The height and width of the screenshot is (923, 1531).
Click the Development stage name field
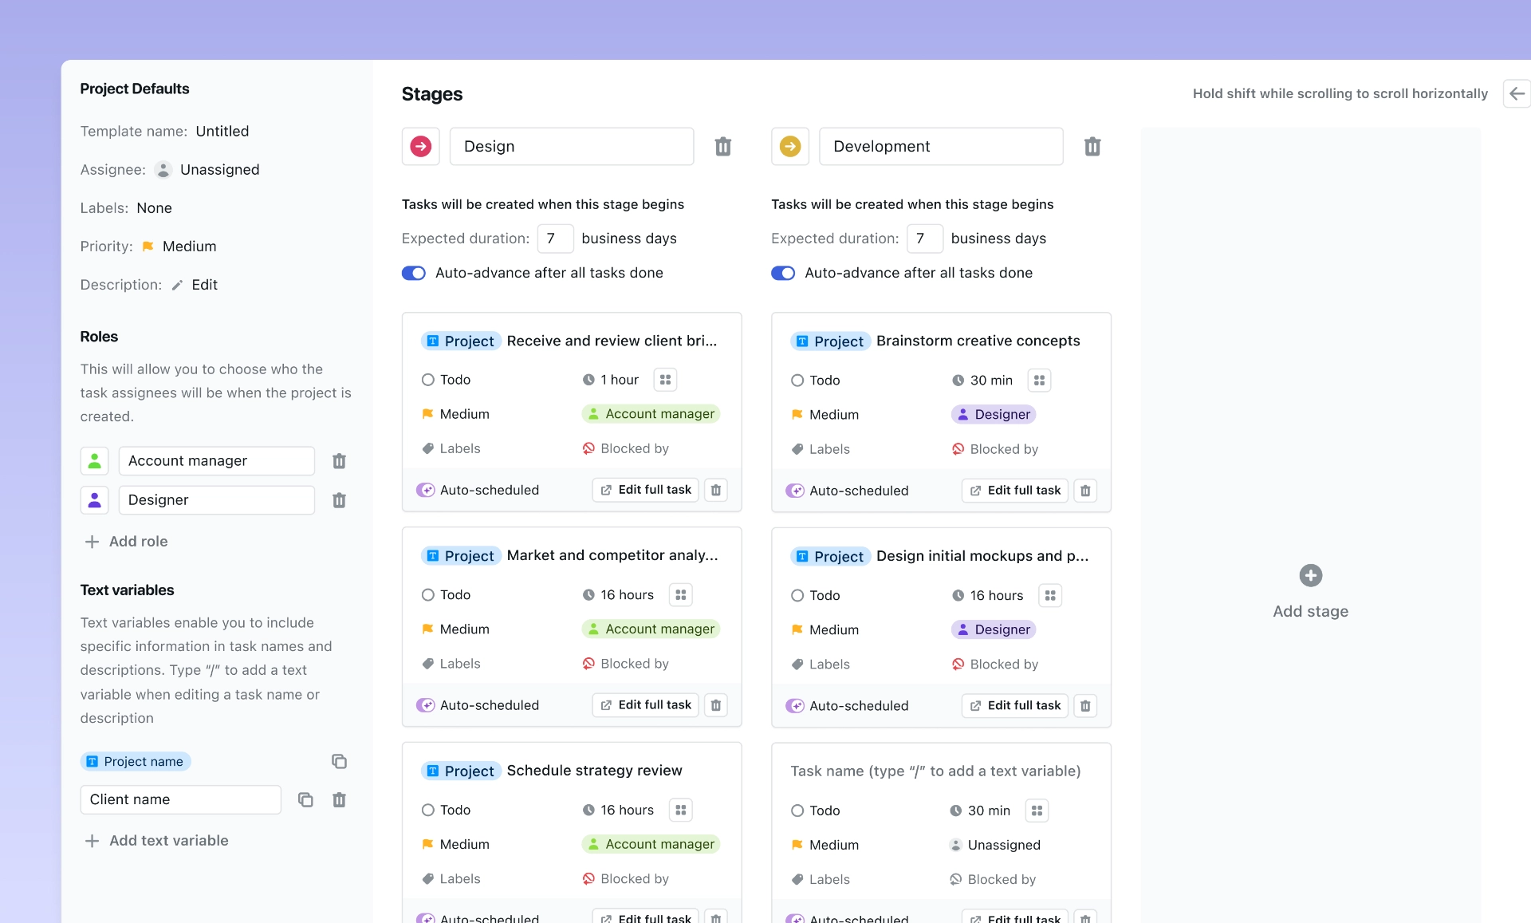(941, 147)
